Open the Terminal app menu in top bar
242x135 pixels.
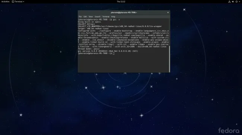click(18, 1)
